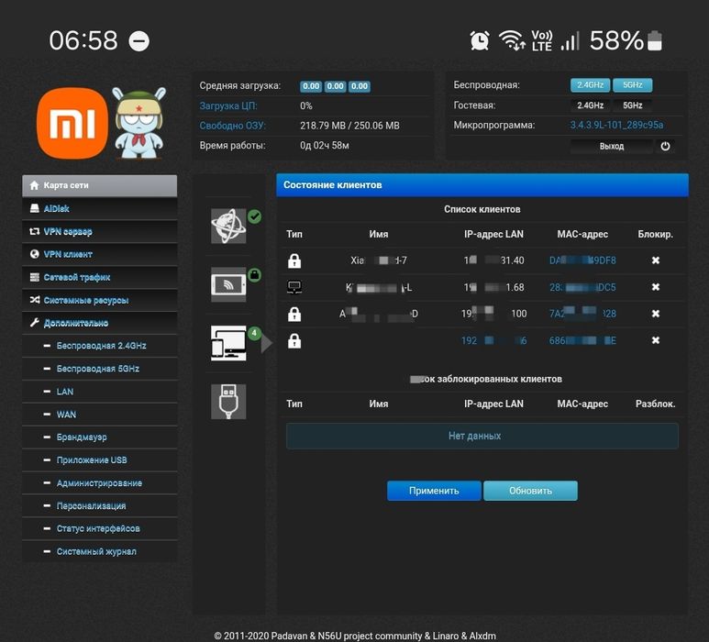Click the Выход logout button
Image resolution: width=709 pixels, height=642 pixels.
click(612, 146)
